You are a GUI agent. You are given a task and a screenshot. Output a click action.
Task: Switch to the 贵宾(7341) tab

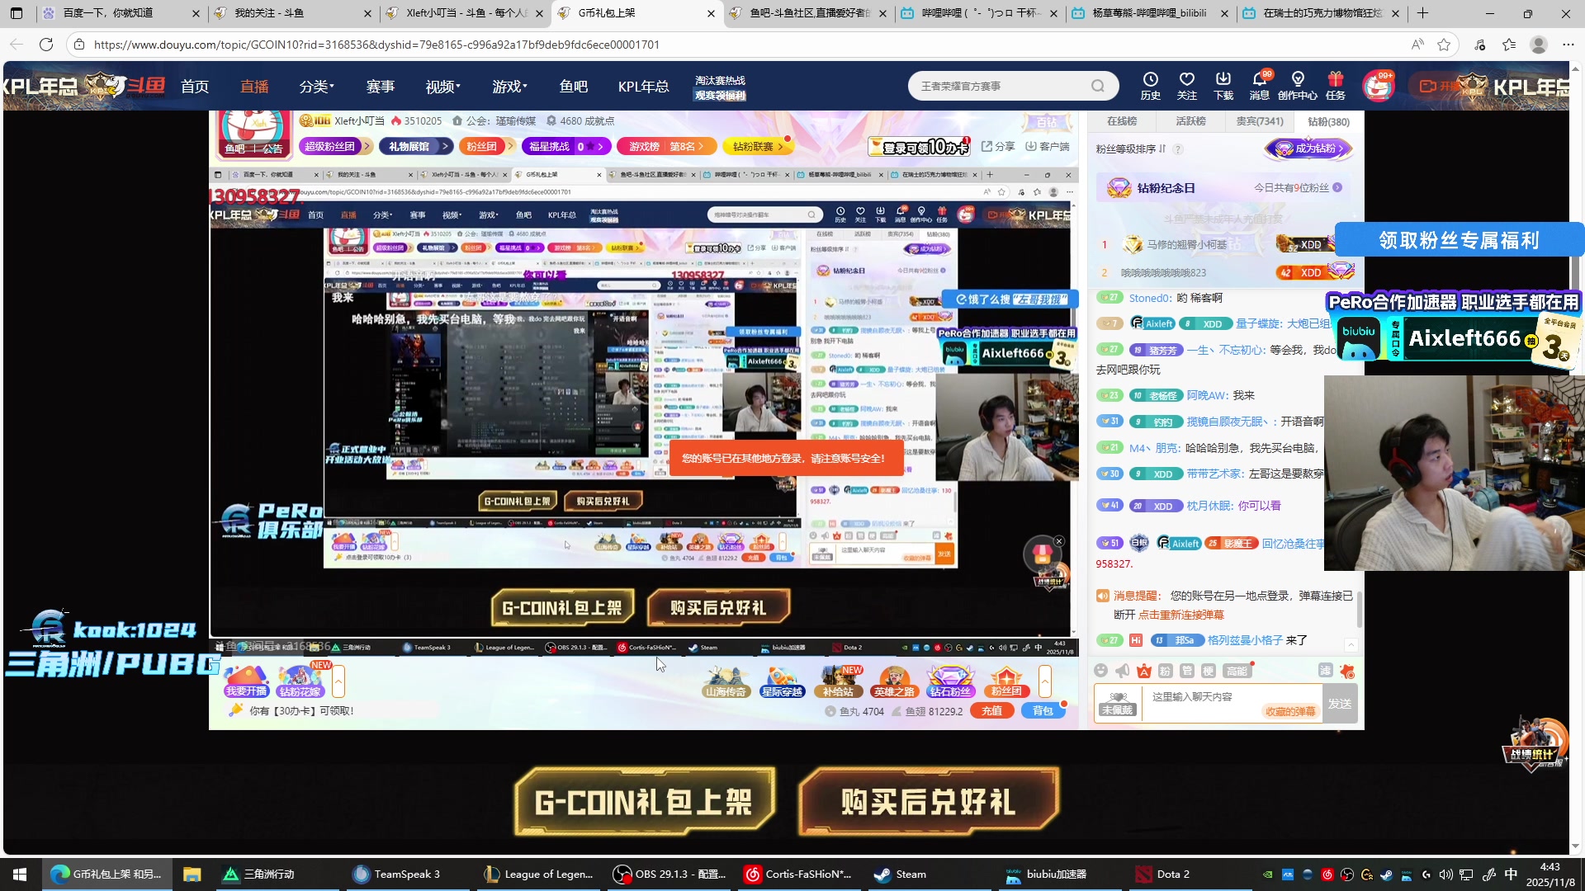(1259, 121)
